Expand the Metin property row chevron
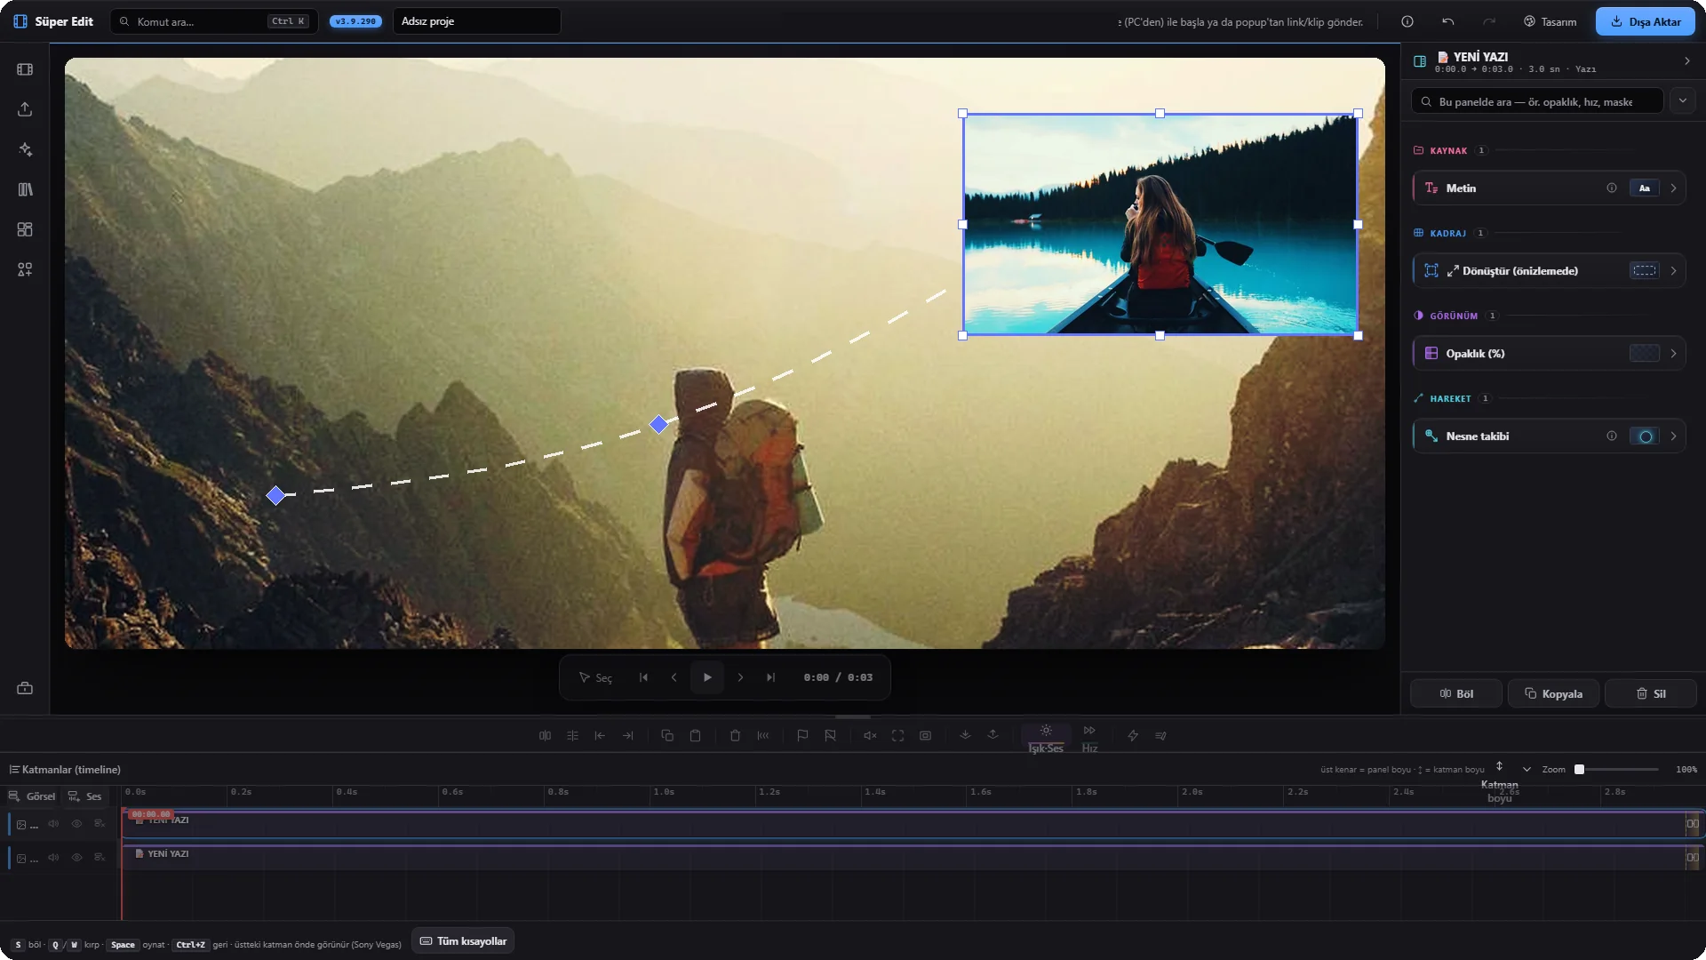1706x960 pixels. pyautogui.click(x=1673, y=188)
